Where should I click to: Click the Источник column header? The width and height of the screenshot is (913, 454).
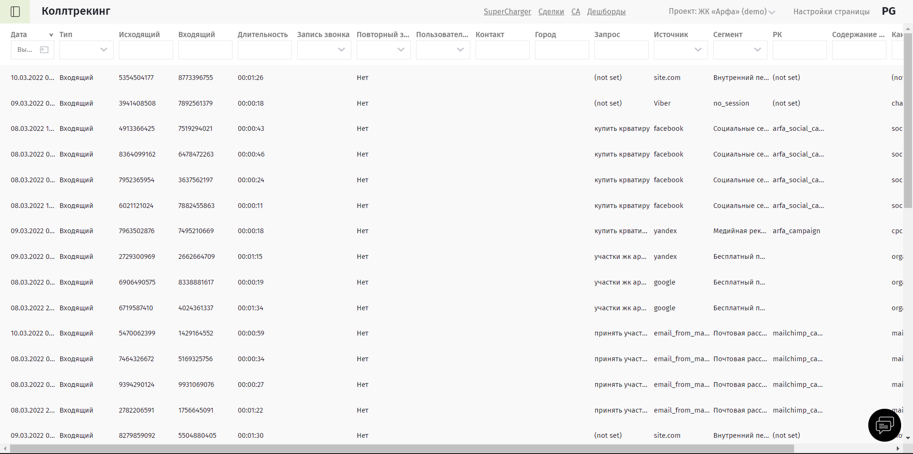(x=671, y=35)
